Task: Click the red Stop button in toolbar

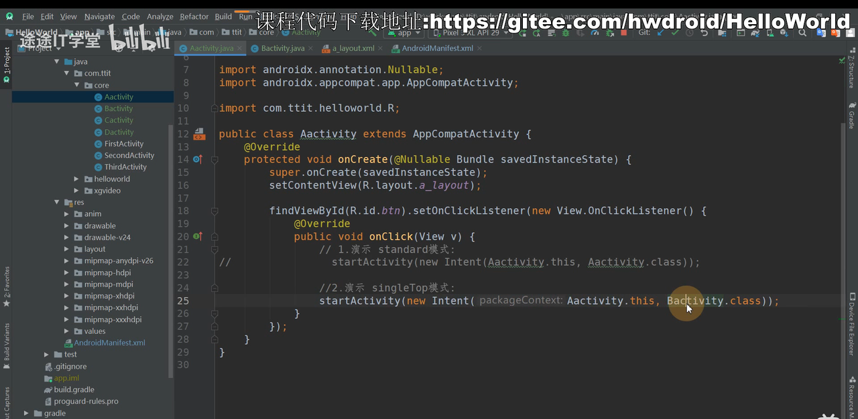Action: 624,32
